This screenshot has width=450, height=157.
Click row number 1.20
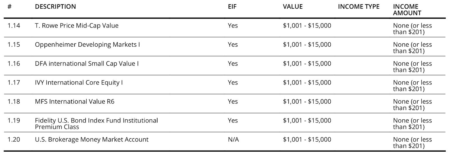14,140
